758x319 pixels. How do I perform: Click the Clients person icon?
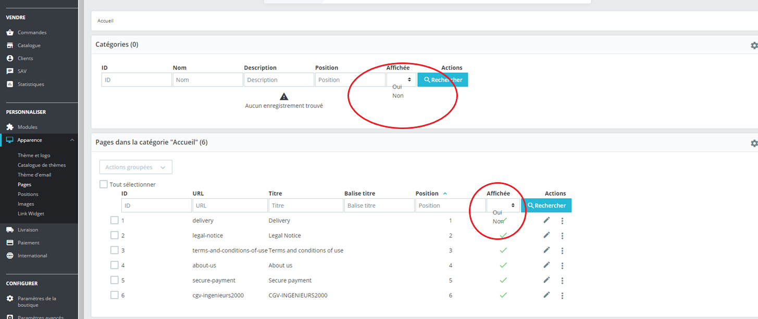(x=10, y=58)
